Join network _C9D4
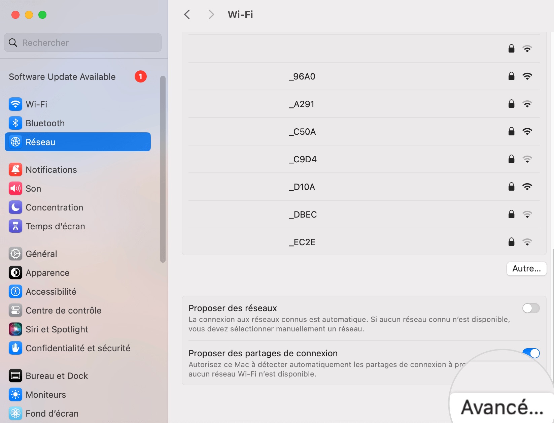The height and width of the screenshot is (423, 554). point(364,159)
